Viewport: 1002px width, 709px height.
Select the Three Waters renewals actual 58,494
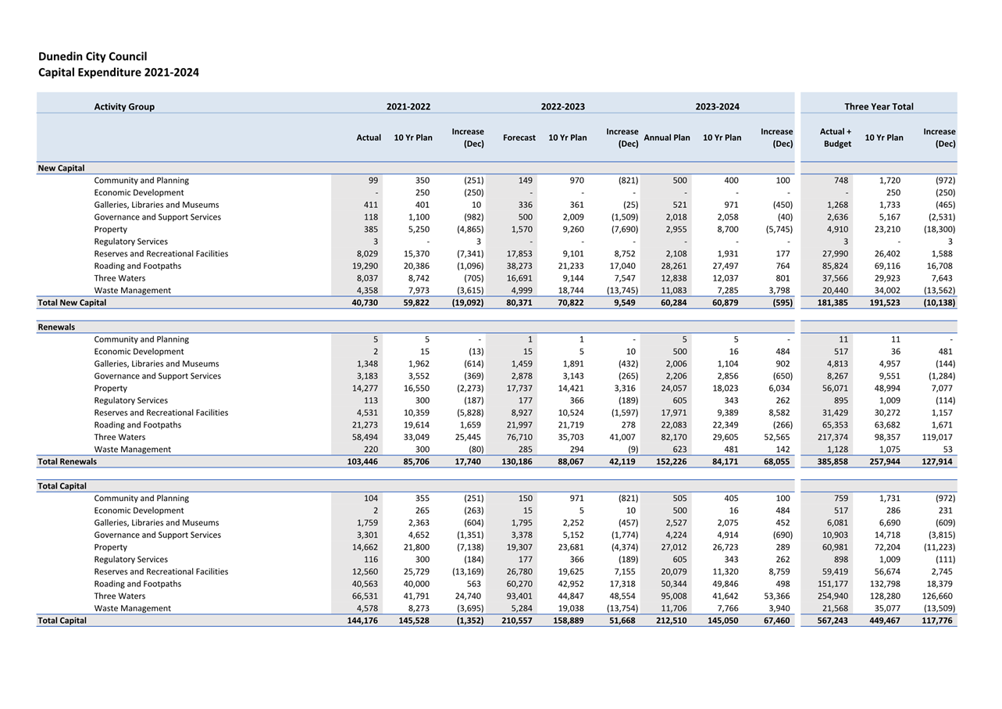point(365,437)
